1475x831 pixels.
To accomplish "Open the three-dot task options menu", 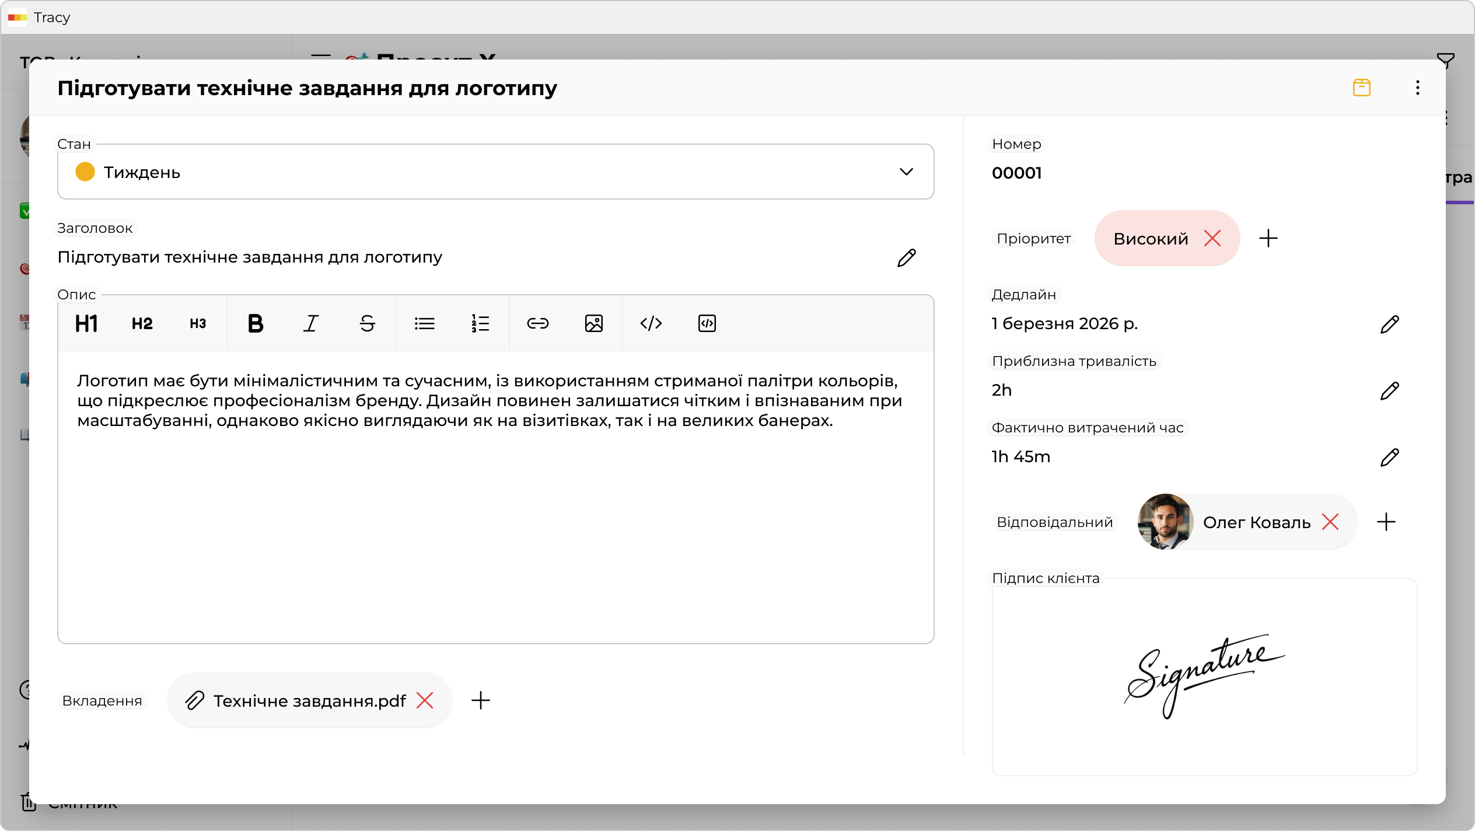I will [x=1417, y=88].
